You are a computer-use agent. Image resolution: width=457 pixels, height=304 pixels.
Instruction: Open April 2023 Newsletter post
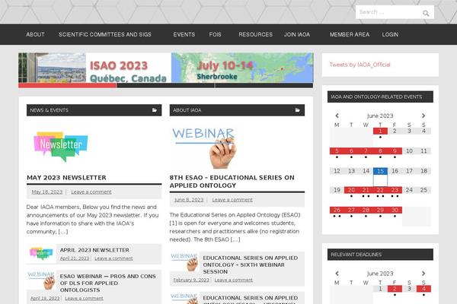tap(94, 250)
